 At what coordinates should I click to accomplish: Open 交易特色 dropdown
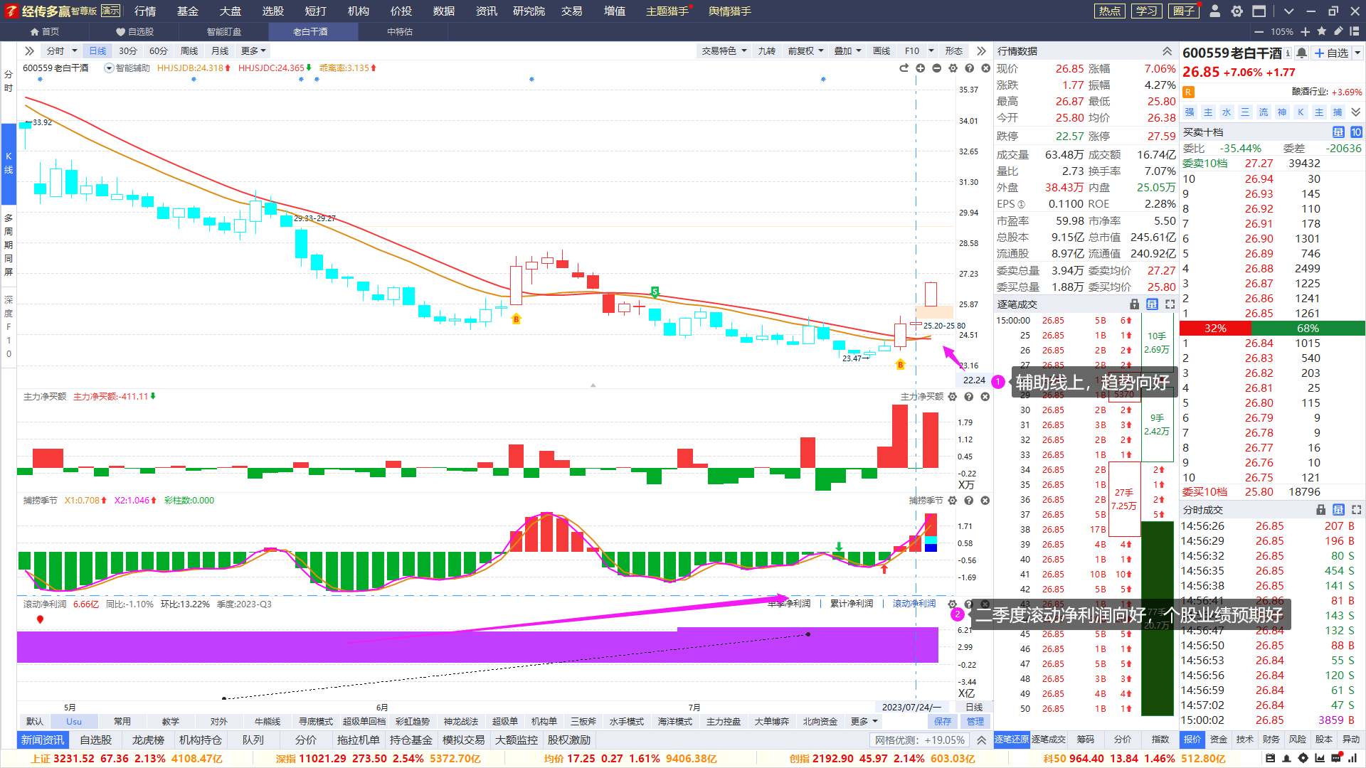724,50
